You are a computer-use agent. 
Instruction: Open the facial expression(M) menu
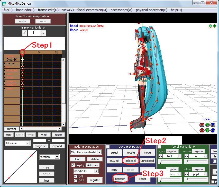click(x=92, y=10)
